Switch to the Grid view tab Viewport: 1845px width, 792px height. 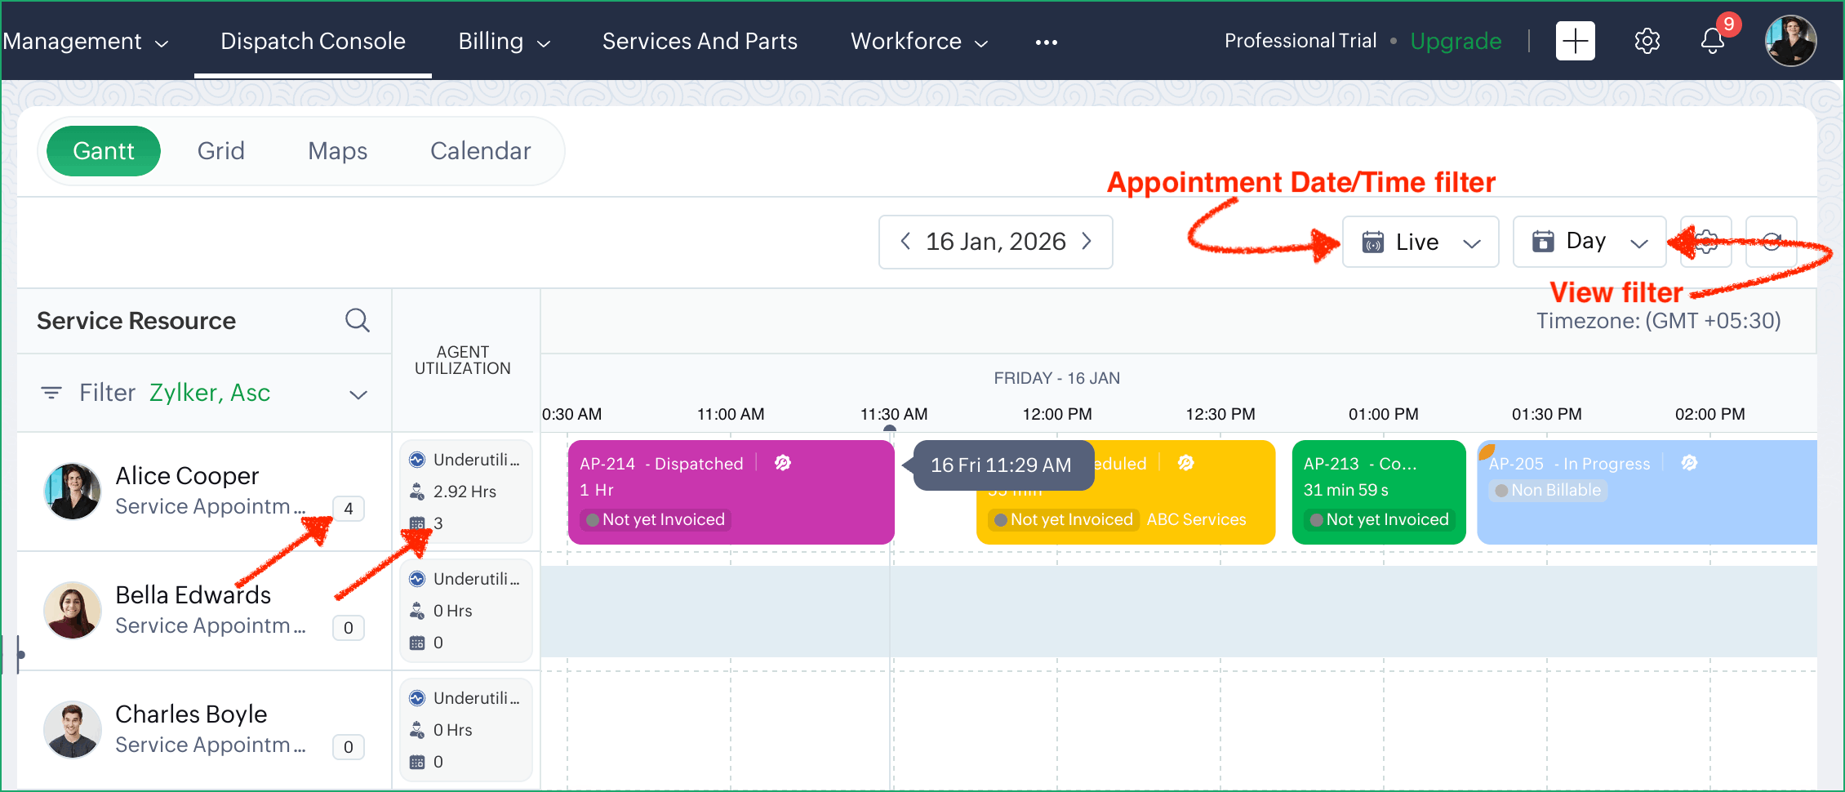[x=220, y=151]
